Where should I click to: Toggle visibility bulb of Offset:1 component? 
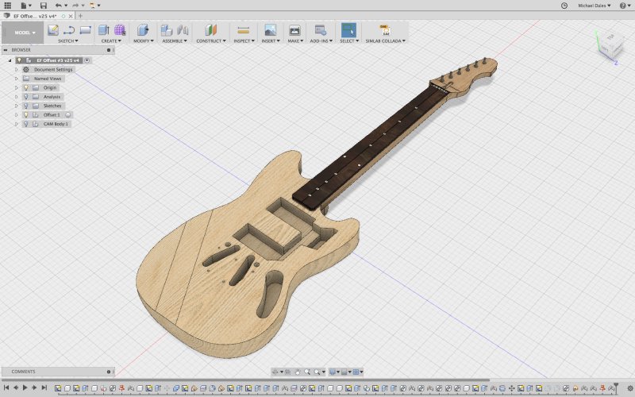26,114
